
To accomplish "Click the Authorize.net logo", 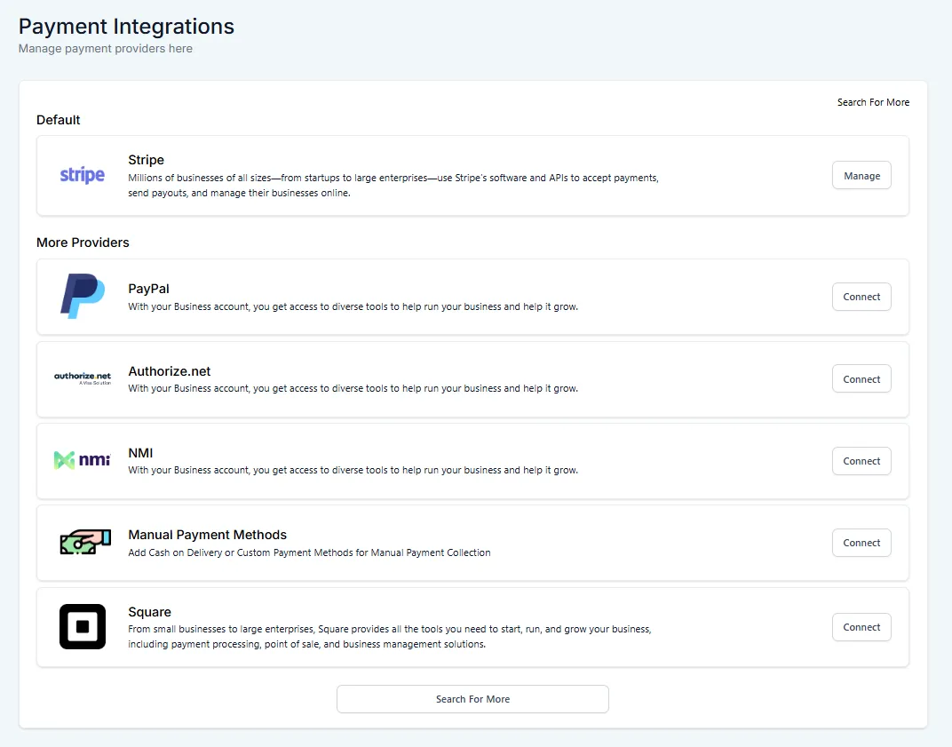I will tap(83, 378).
